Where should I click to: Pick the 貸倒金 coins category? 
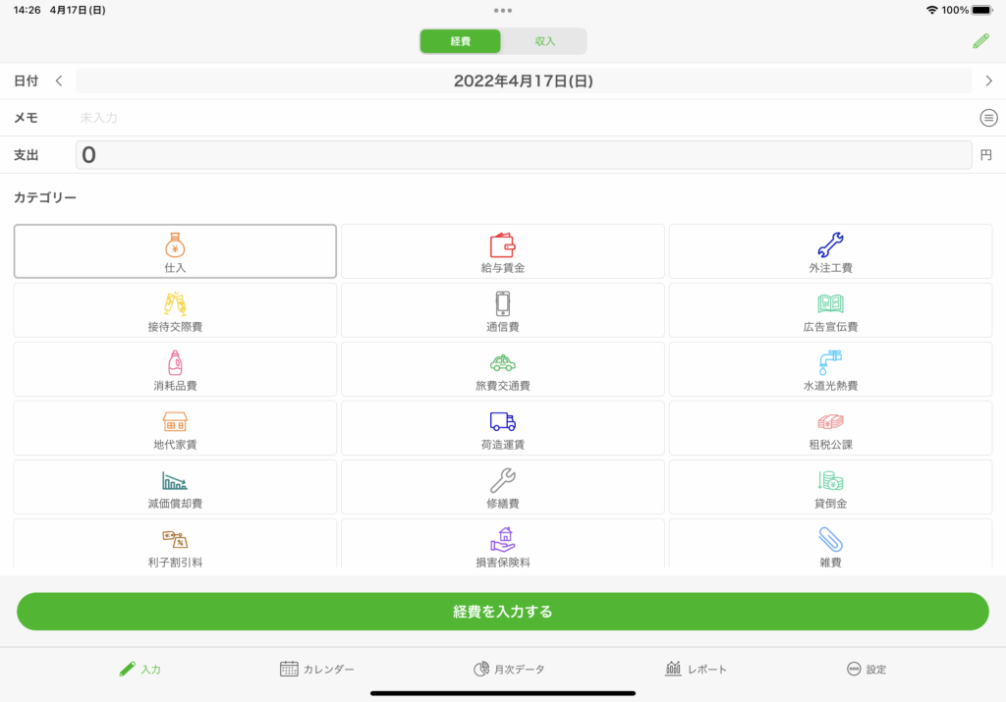pyautogui.click(x=831, y=487)
